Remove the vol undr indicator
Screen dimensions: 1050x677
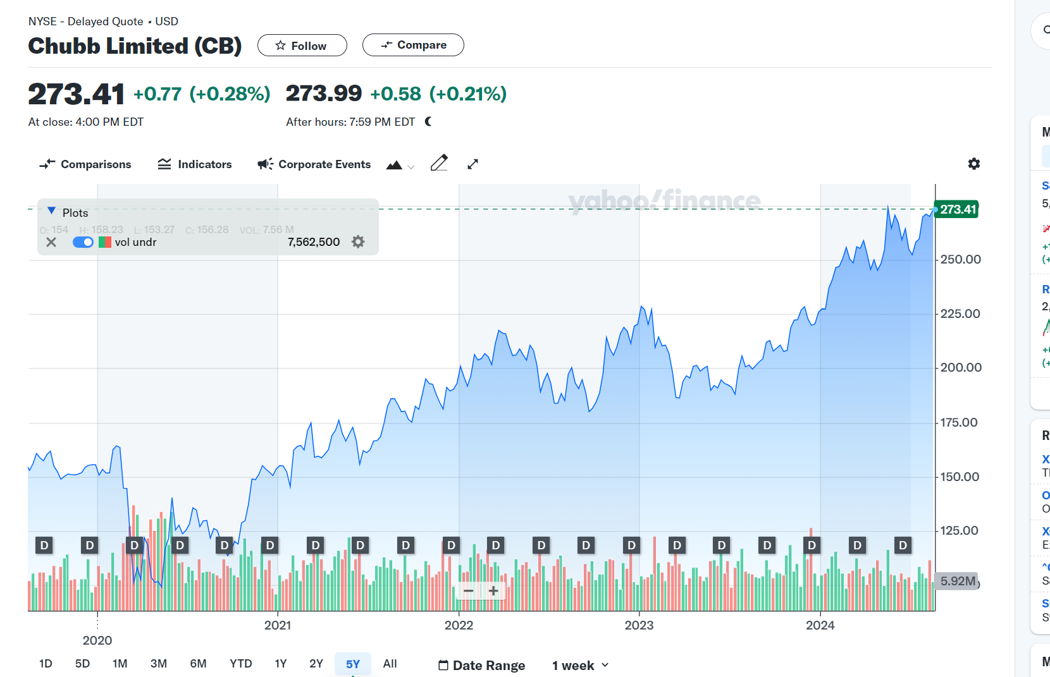(x=51, y=242)
